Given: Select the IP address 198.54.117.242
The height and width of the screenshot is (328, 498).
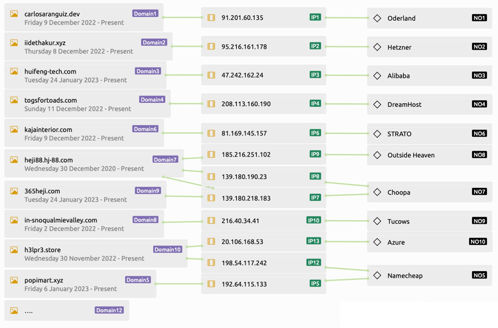Looking at the screenshot, I should click(x=244, y=263).
